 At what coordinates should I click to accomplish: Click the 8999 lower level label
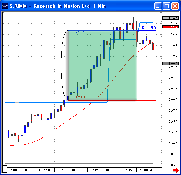[80, 98]
